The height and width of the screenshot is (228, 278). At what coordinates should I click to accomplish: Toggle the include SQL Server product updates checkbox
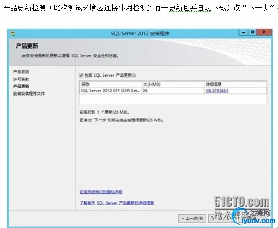[81, 75]
